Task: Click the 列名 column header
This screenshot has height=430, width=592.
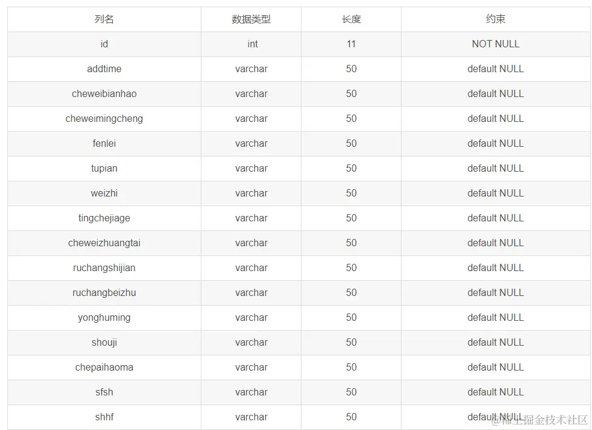Action: click(104, 19)
